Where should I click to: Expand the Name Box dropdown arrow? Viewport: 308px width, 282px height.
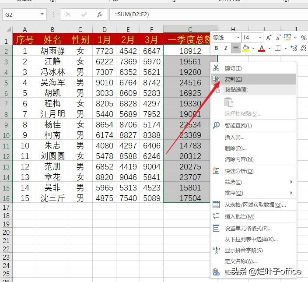coord(42,14)
